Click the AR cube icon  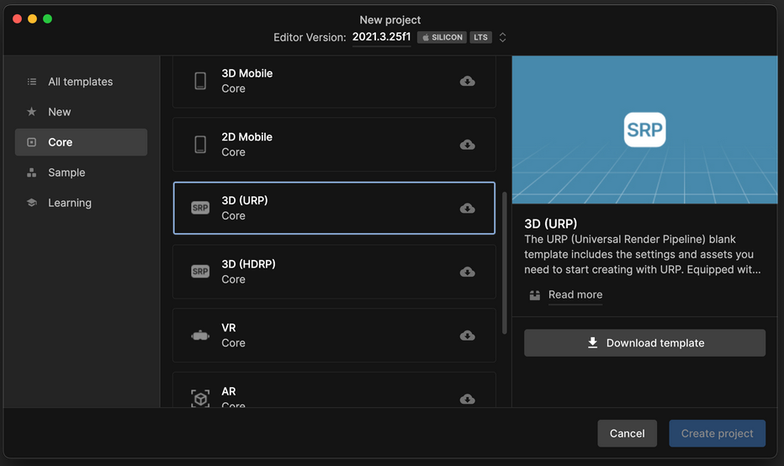tap(200, 399)
